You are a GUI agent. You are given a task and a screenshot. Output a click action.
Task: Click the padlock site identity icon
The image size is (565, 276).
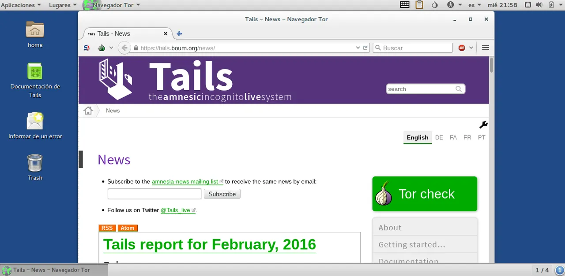[x=136, y=48]
